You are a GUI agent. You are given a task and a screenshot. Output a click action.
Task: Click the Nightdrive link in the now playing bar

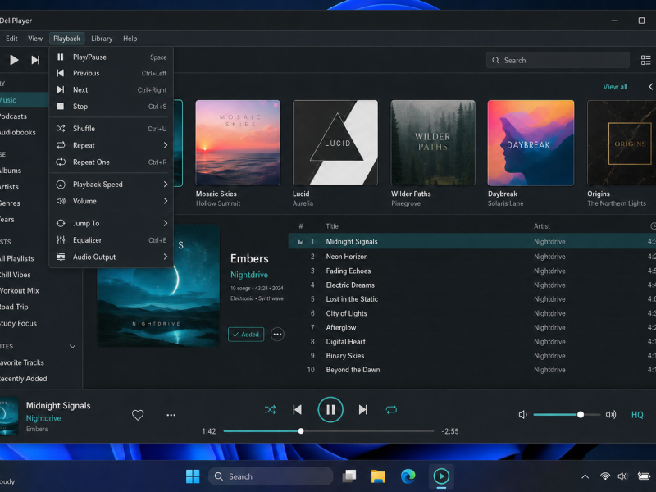pos(43,418)
